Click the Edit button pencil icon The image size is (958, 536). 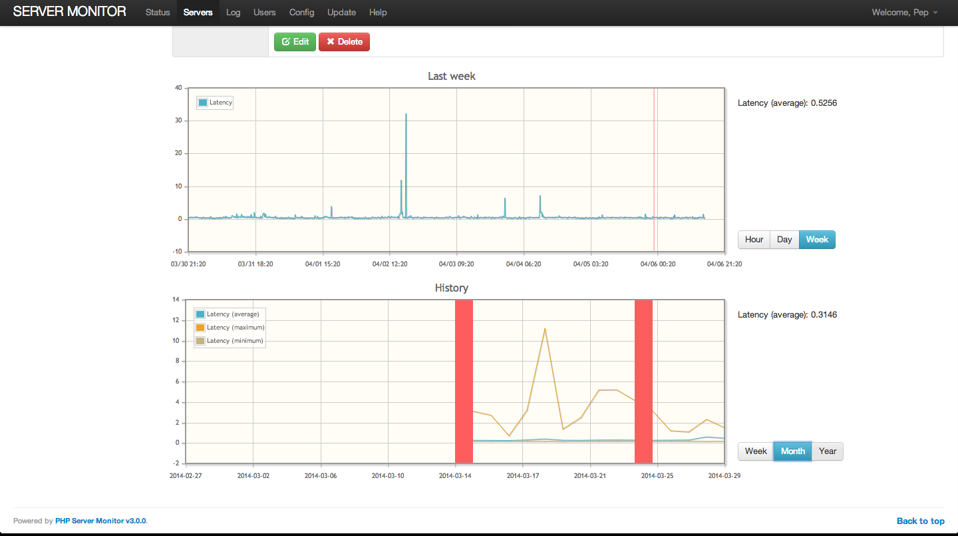coord(286,42)
